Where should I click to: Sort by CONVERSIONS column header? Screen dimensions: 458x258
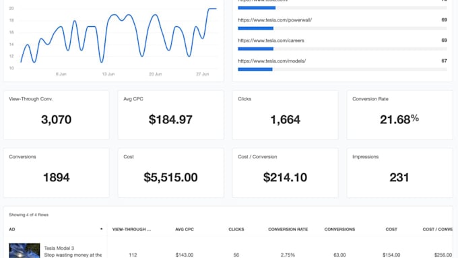point(339,229)
